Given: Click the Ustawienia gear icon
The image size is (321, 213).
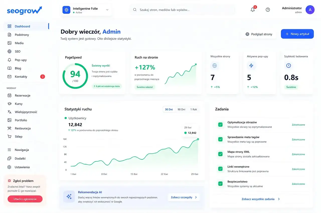Looking at the screenshot, I should 10,167.
